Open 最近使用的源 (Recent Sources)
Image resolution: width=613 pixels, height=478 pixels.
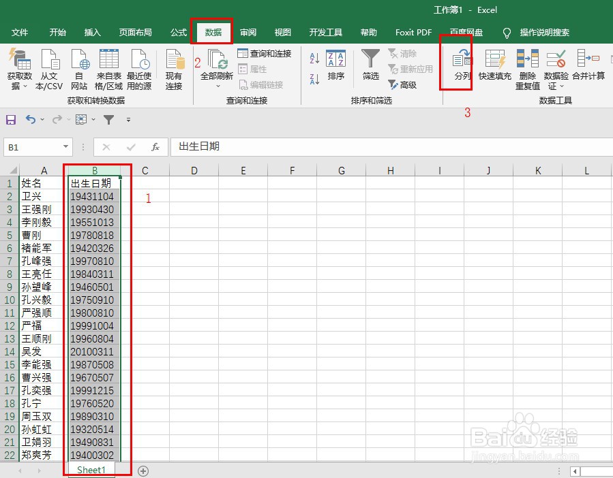click(x=139, y=69)
